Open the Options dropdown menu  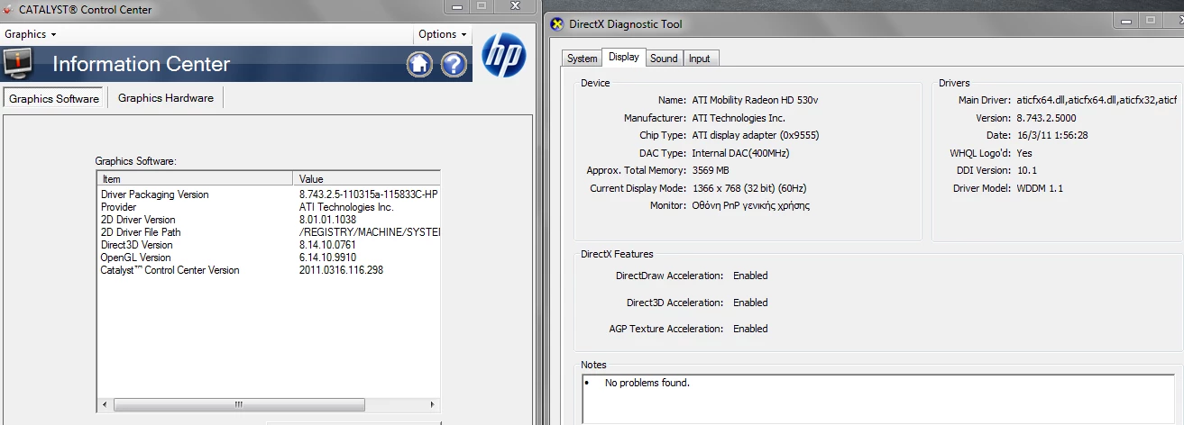click(443, 34)
